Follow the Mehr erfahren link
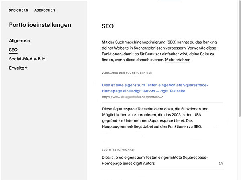Screen dimensions: 241x180 (178, 60)
